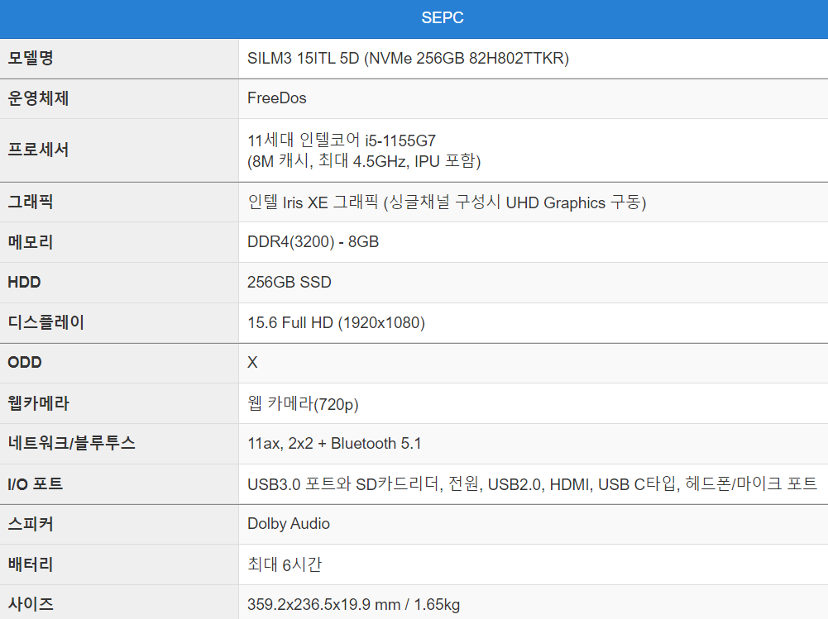828x619 pixels.
Task: Select the USB3.0 포트와 SD카드리더 ports value
Action: point(533,484)
